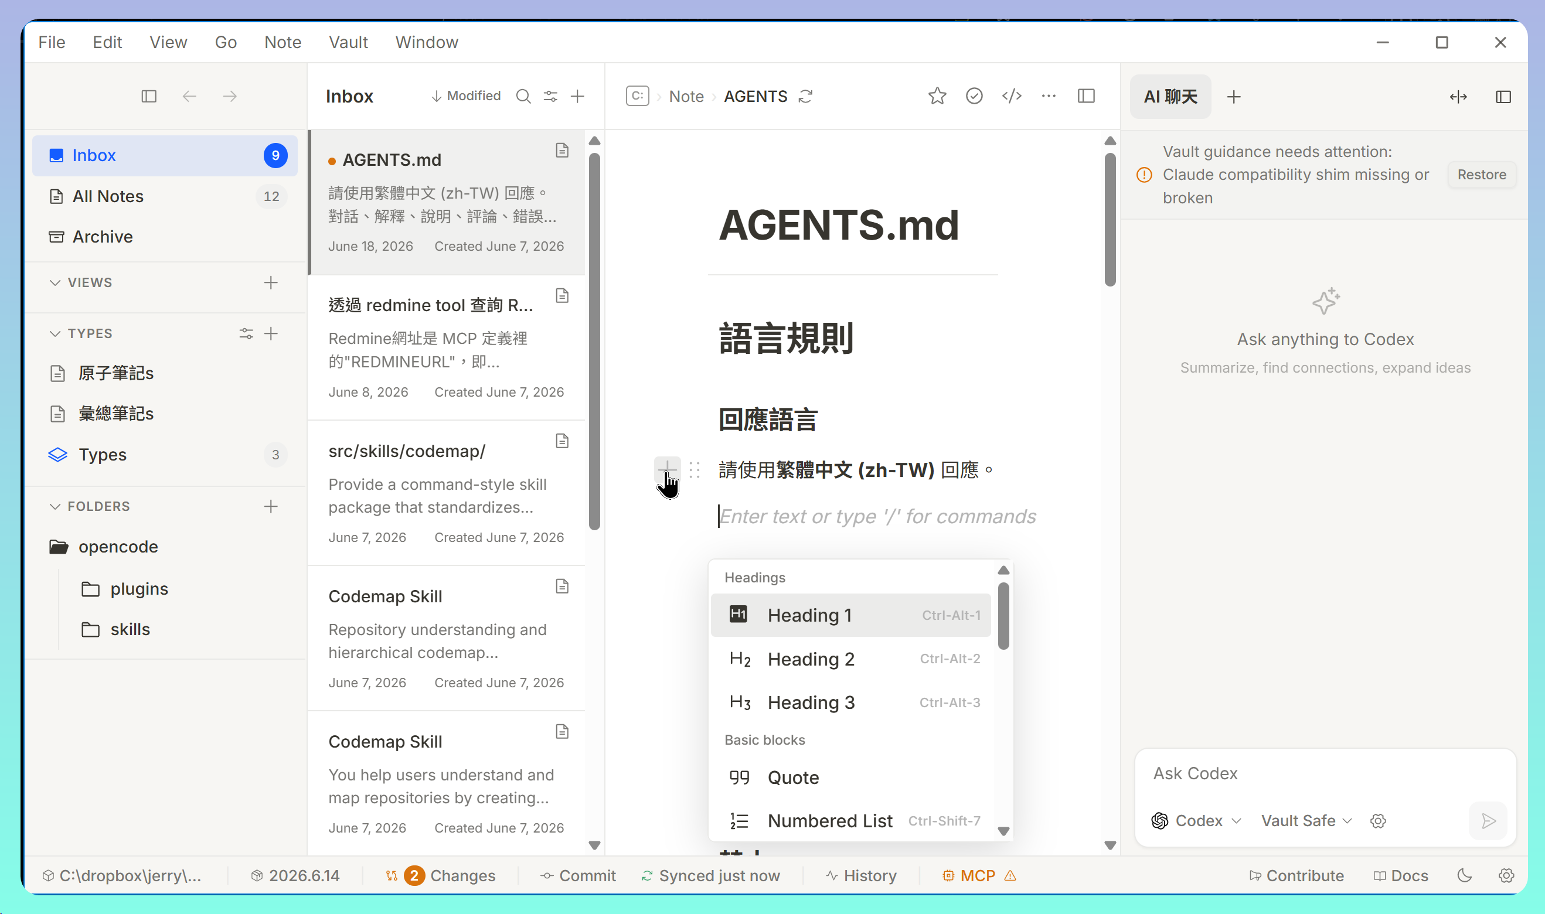Open search in the Inbox list
1545x914 pixels.
[523, 96]
